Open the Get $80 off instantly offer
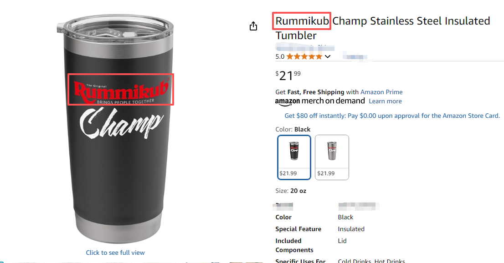 click(x=392, y=116)
